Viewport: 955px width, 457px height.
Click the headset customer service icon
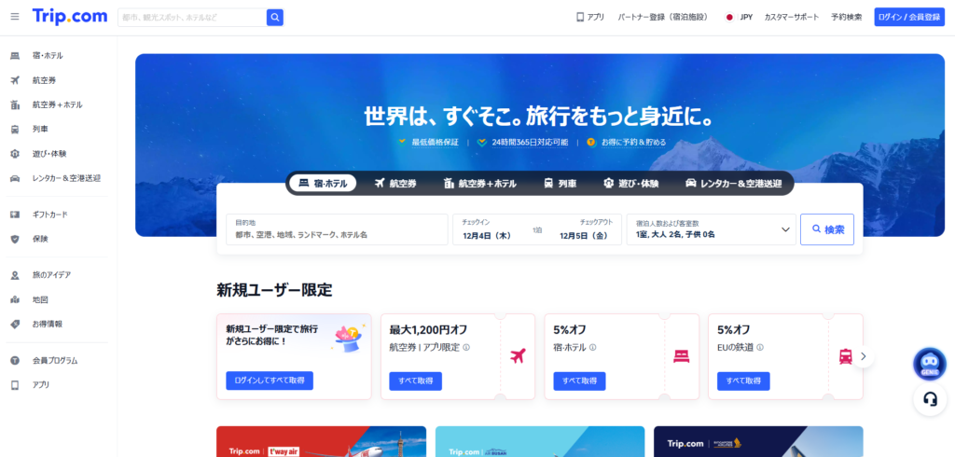pos(929,399)
